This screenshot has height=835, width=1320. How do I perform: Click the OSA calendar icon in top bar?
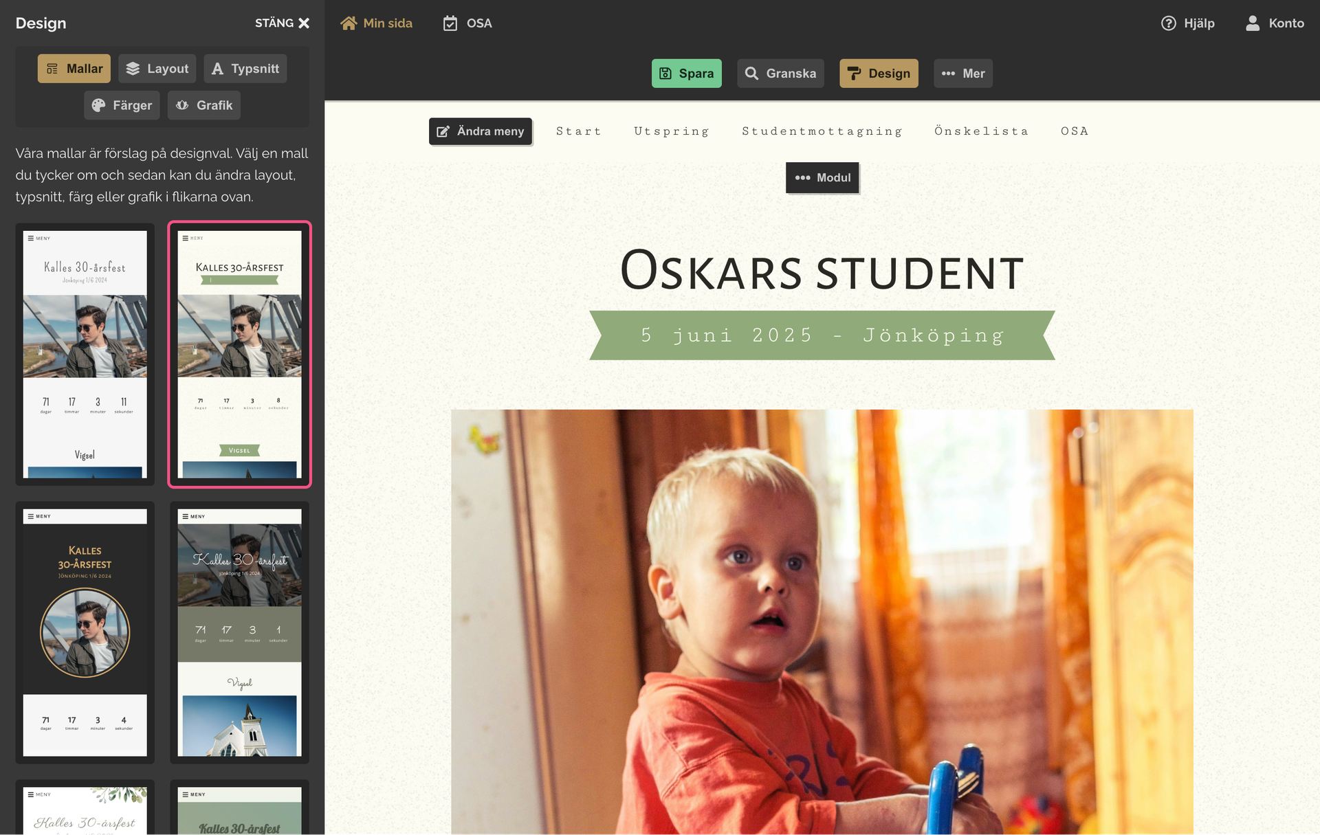(x=450, y=23)
